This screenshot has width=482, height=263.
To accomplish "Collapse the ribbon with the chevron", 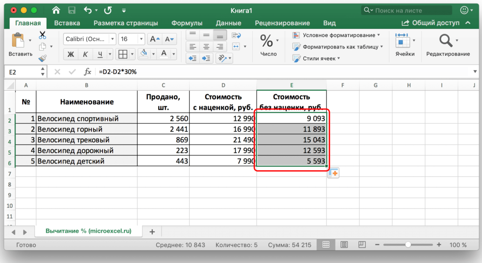I will coord(468,23).
